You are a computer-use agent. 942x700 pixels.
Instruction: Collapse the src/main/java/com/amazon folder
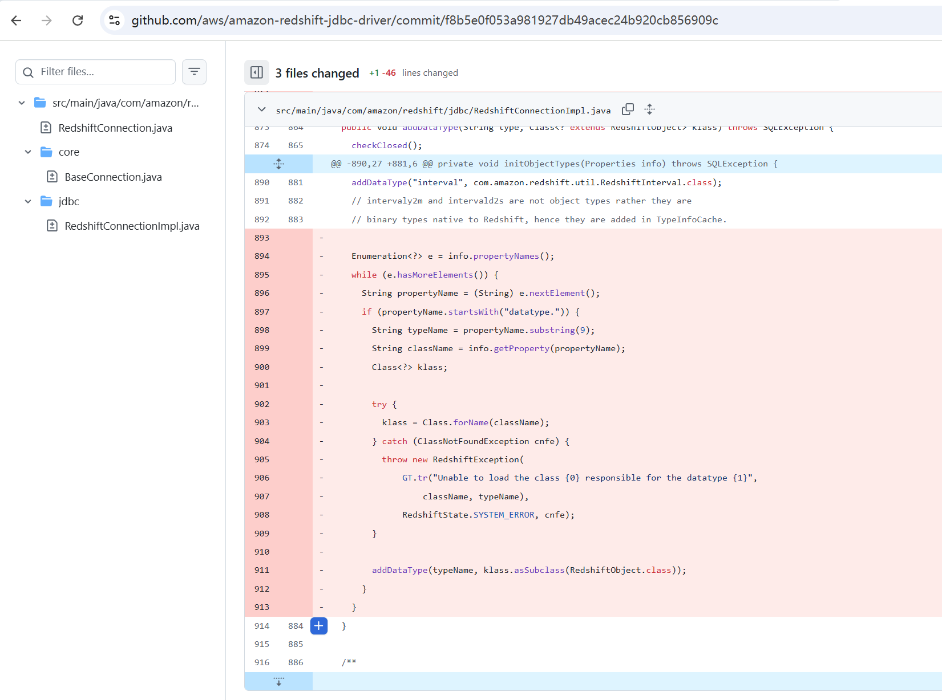[22, 103]
